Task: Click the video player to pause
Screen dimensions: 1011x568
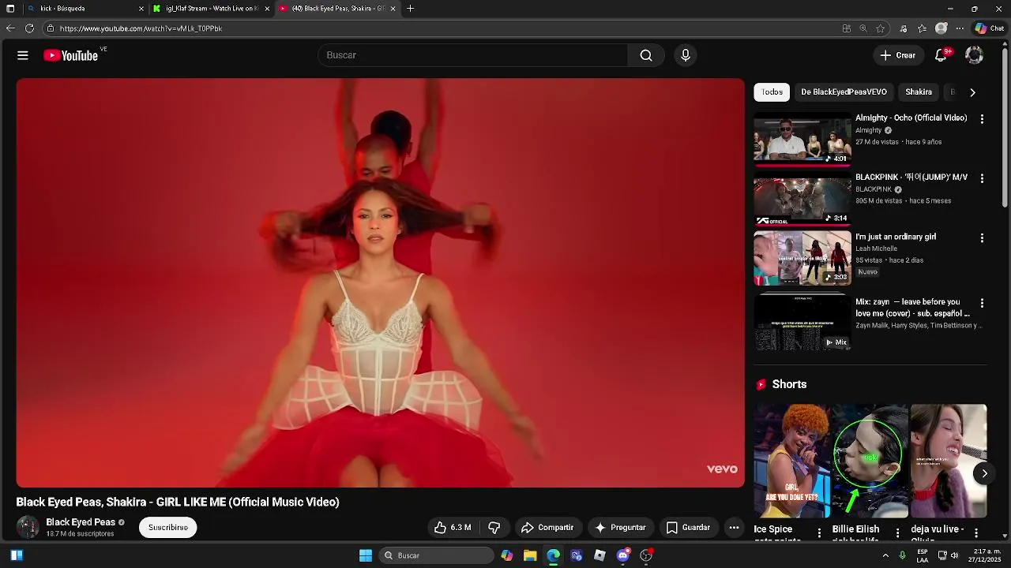Action: pos(380,282)
